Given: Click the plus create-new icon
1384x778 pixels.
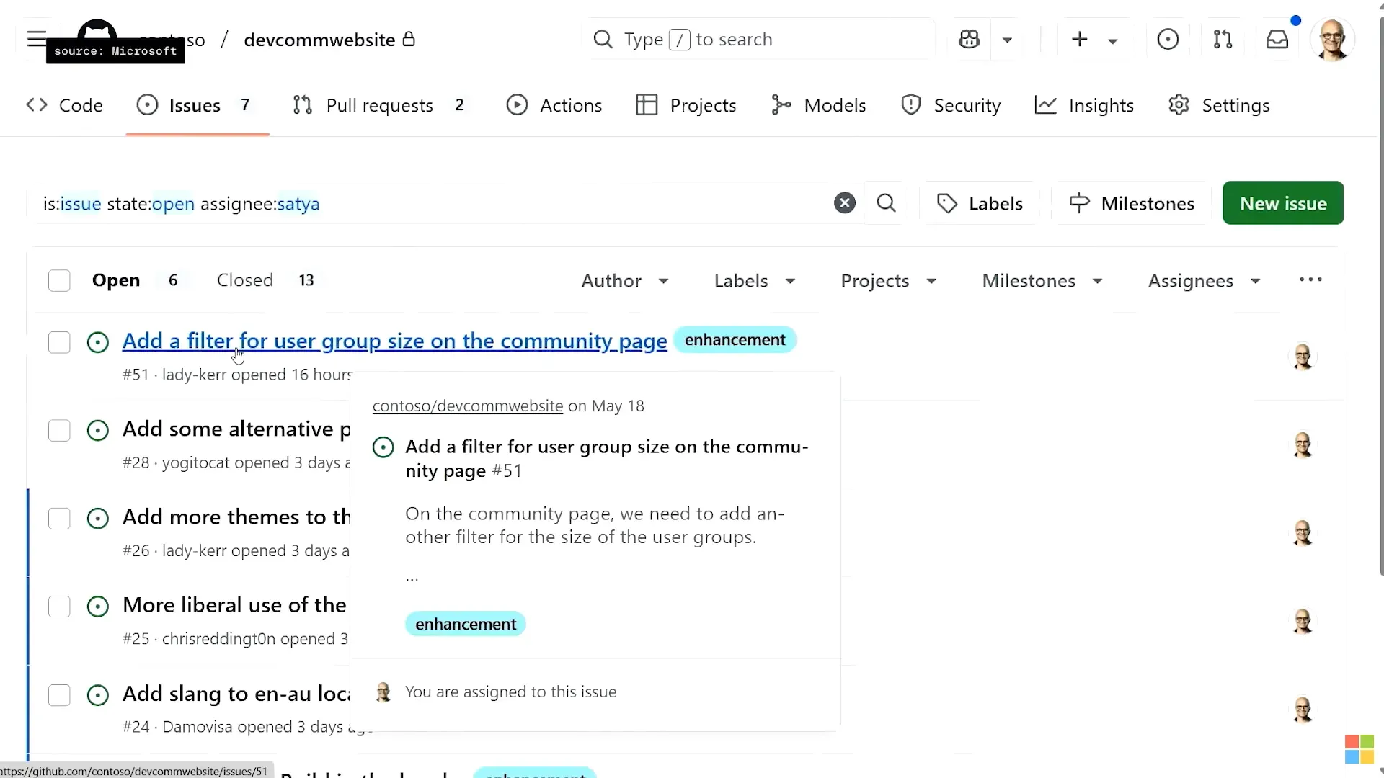Looking at the screenshot, I should 1079,39.
